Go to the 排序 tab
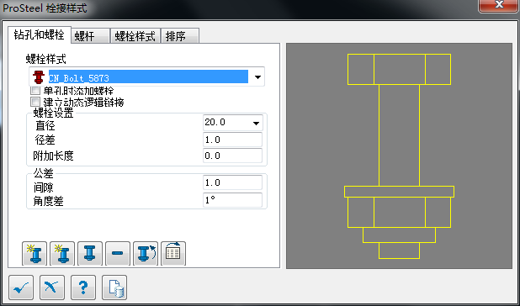 click(x=180, y=36)
